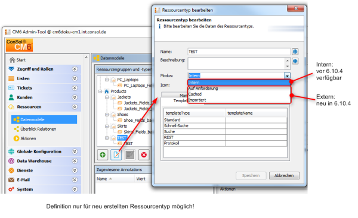This screenshot has width=358, height=218.
Task: Collapse the Shoes tree node
Action: click(x=107, y=115)
